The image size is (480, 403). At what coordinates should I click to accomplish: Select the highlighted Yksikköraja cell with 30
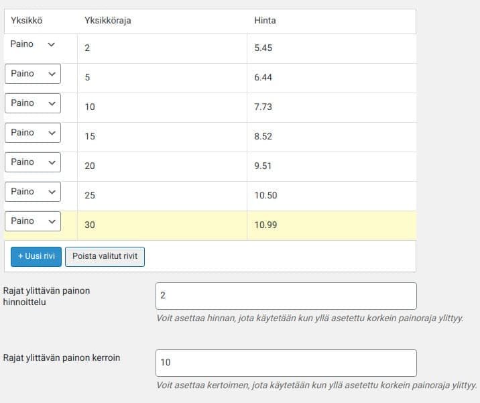(162, 225)
